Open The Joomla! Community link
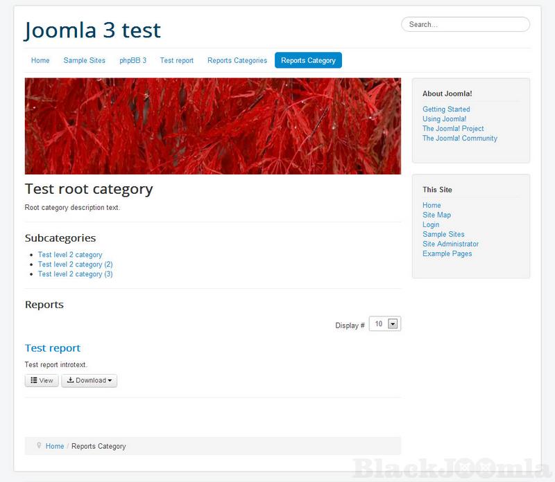Screen dimensions: 555x482 click(x=460, y=139)
